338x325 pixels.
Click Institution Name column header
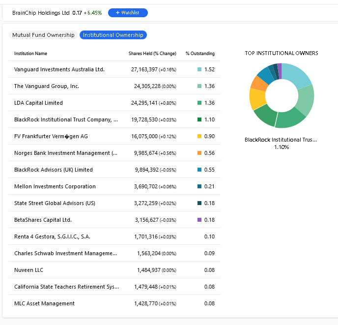(x=30, y=54)
